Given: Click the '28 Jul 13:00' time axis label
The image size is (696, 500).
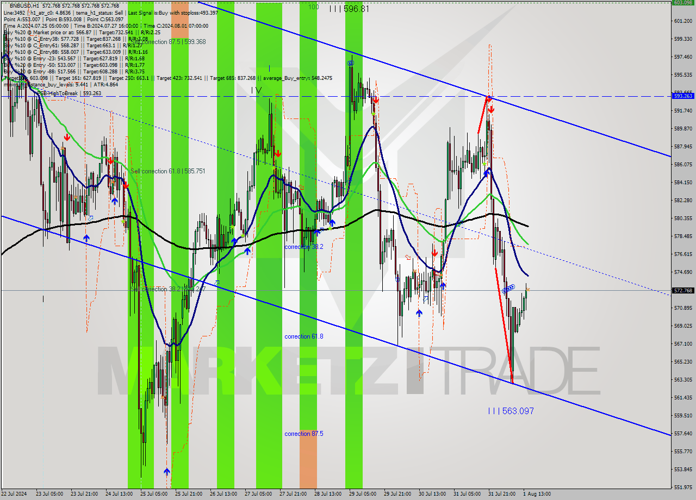Looking at the screenshot, I should 328,494.
